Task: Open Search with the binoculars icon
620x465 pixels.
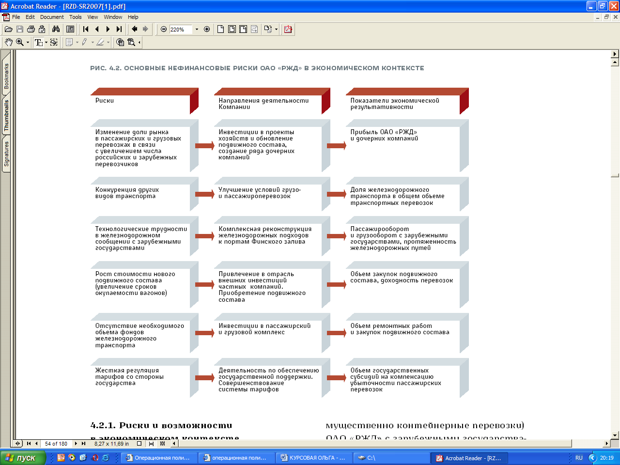Action: coord(56,29)
